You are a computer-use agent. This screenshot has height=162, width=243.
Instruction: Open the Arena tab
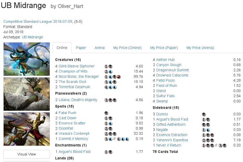100,48
